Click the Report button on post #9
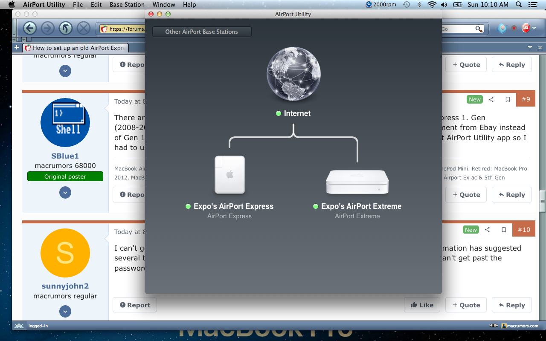This screenshot has height=341, width=546. [129, 194]
